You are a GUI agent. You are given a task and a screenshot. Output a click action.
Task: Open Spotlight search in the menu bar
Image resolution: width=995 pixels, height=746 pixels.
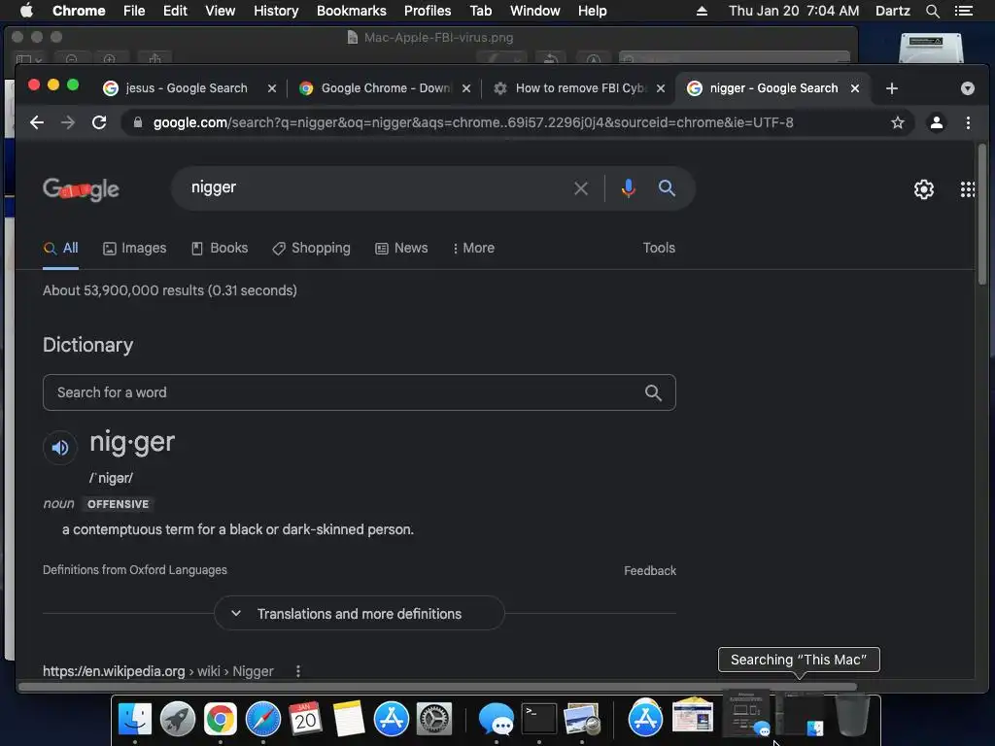point(932,11)
